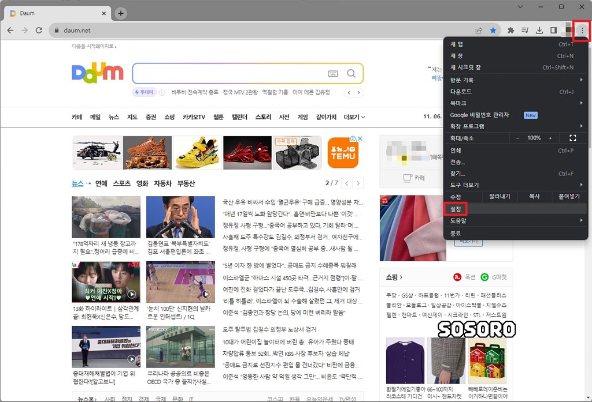
Task: Click the Daum logo
Action: click(97, 72)
